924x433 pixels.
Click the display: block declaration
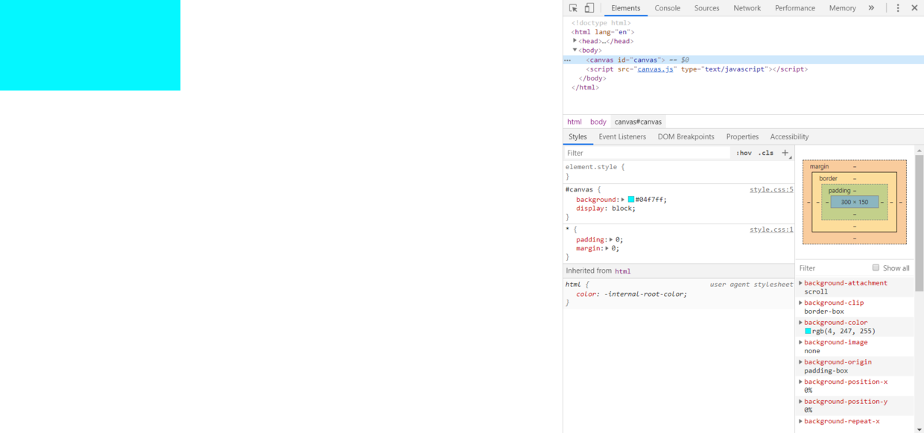pos(606,209)
